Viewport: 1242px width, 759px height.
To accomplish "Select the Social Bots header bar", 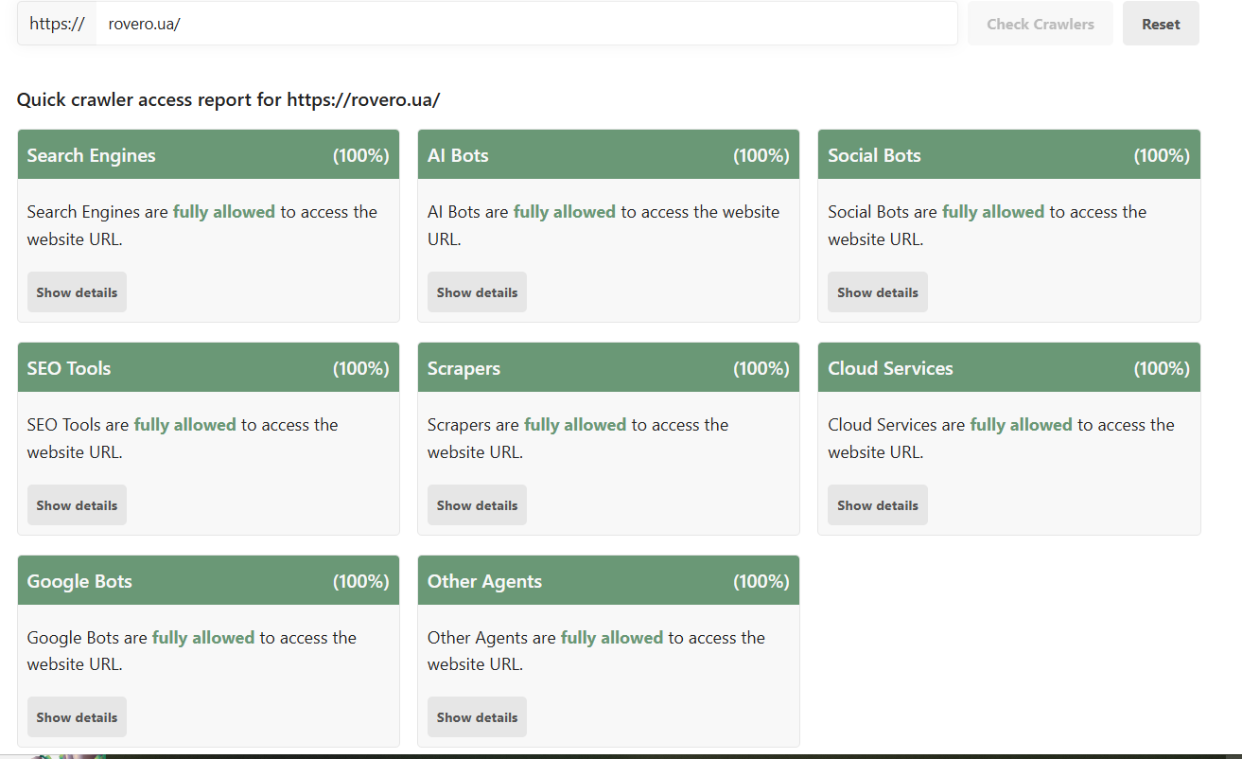I will point(1008,155).
